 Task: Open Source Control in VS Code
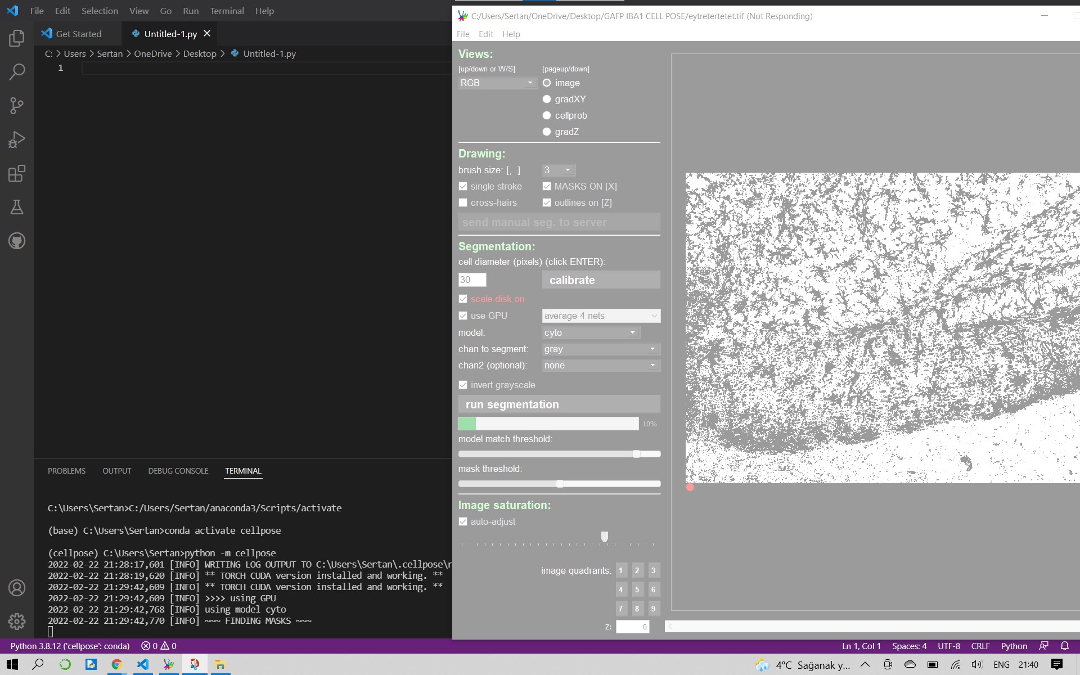(x=17, y=106)
